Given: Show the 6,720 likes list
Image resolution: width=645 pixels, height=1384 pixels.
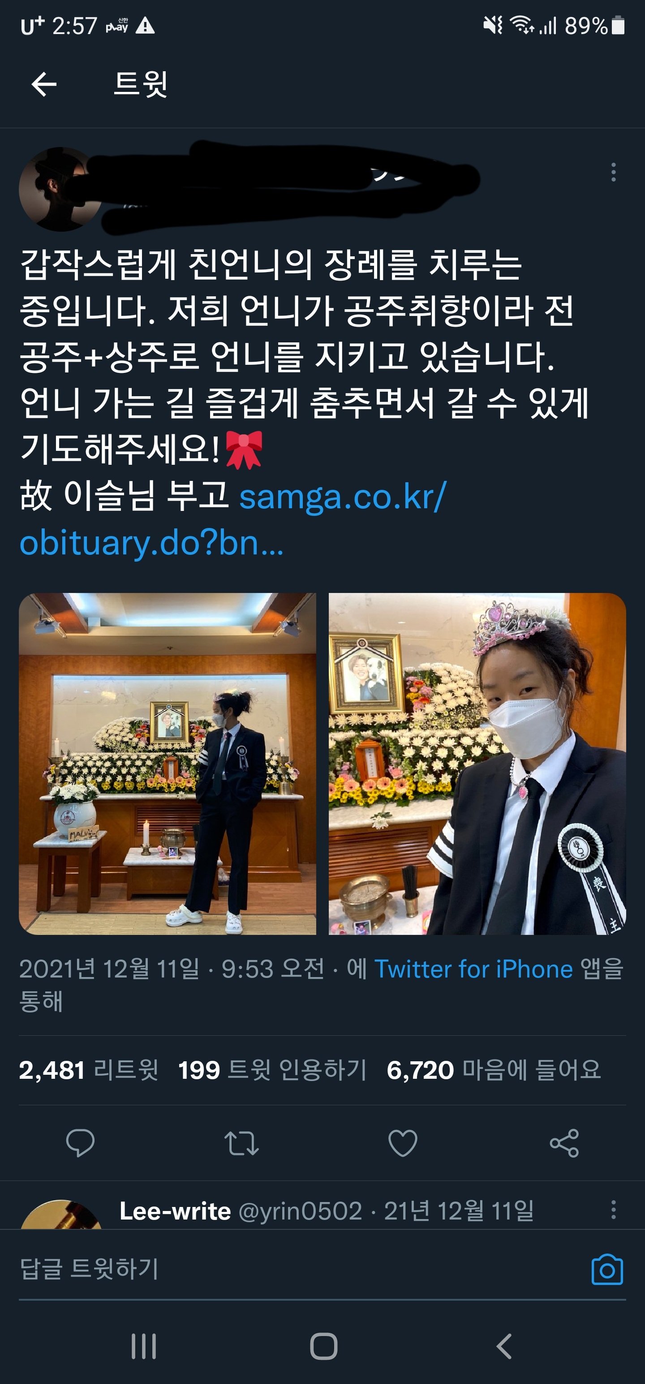Looking at the screenshot, I should point(494,1070).
